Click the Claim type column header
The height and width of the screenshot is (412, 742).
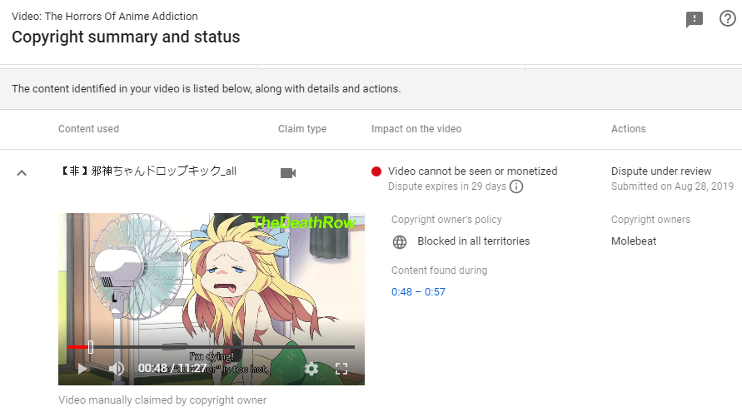[302, 129]
